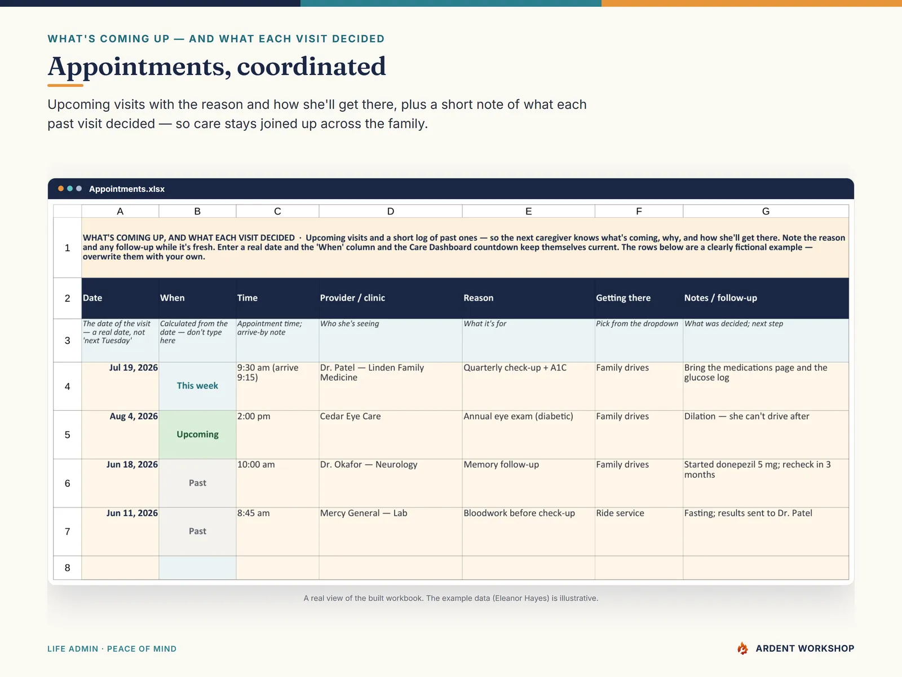Select the 'Started donepezil 5 mg' notes cell
The height and width of the screenshot is (677, 902).
(x=766, y=483)
